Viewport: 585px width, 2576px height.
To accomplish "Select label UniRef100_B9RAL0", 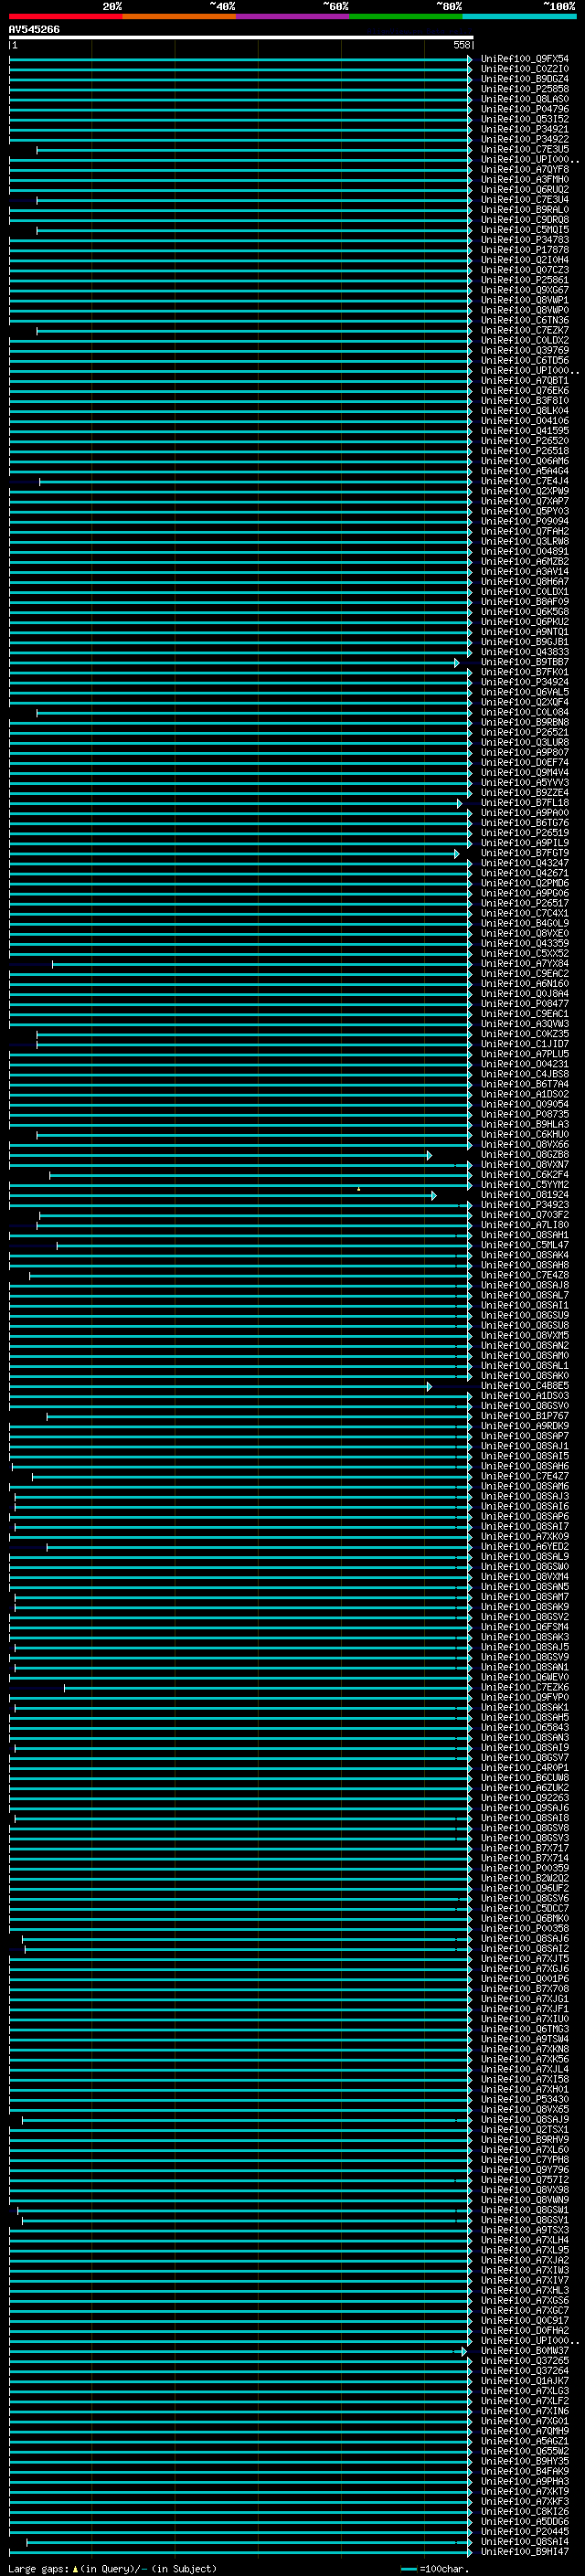I will point(525,210).
